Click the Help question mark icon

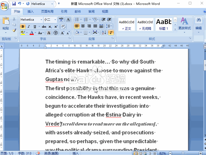pyautogui.click(x=204, y=11)
